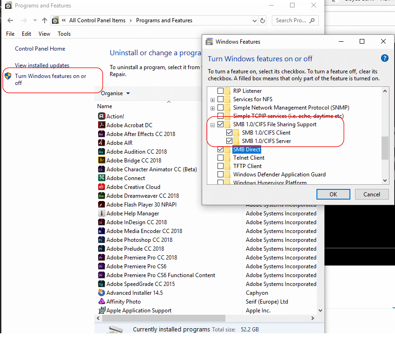Screen dimensions: 395x337
Task: Click the Search Programs input field
Action: tap(295, 20)
